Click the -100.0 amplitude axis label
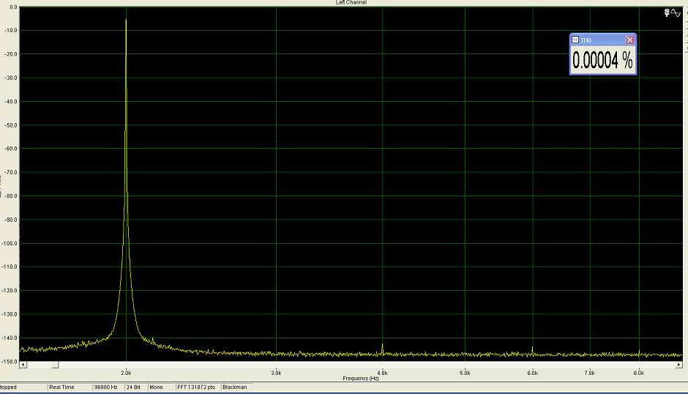 coord(10,243)
